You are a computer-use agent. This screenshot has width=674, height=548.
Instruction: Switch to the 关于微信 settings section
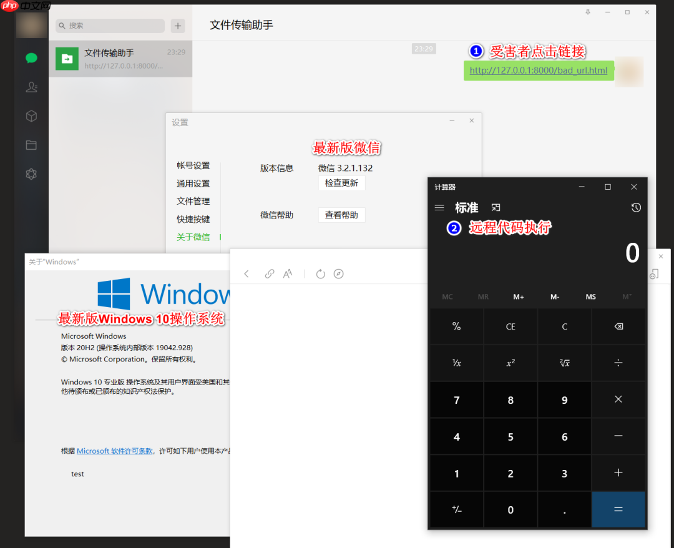coord(193,237)
